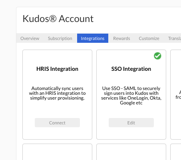Viewport: 181px width, 160px height.
Task: Click the green checkmark on SSO card
Action: (157, 56)
